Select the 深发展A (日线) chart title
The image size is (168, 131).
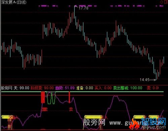(x=14, y=2)
